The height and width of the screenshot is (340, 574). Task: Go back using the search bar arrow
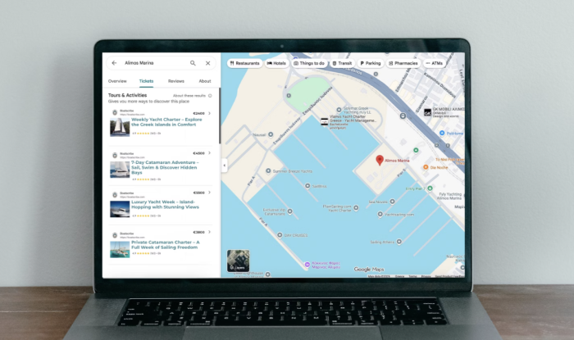[x=114, y=63]
